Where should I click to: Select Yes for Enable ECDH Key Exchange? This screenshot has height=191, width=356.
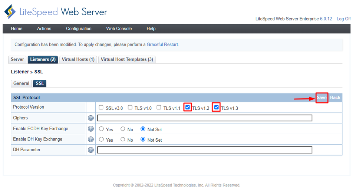point(101,129)
